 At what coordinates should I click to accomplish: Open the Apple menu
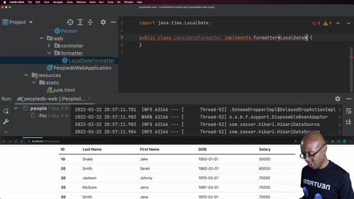[x=4, y=2]
